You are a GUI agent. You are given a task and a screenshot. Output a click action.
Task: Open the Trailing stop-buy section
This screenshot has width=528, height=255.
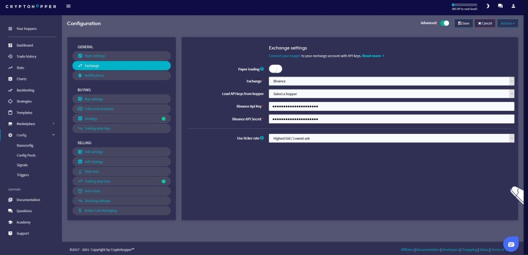click(x=122, y=128)
